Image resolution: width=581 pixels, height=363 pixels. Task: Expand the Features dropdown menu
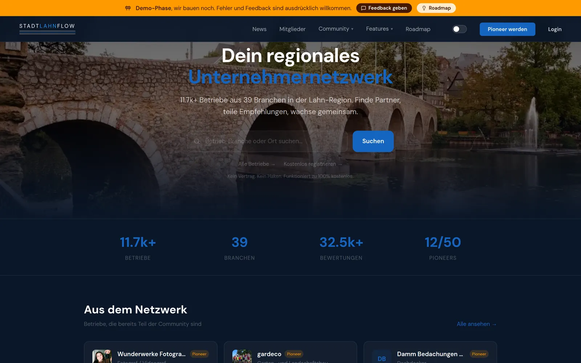[x=379, y=29]
